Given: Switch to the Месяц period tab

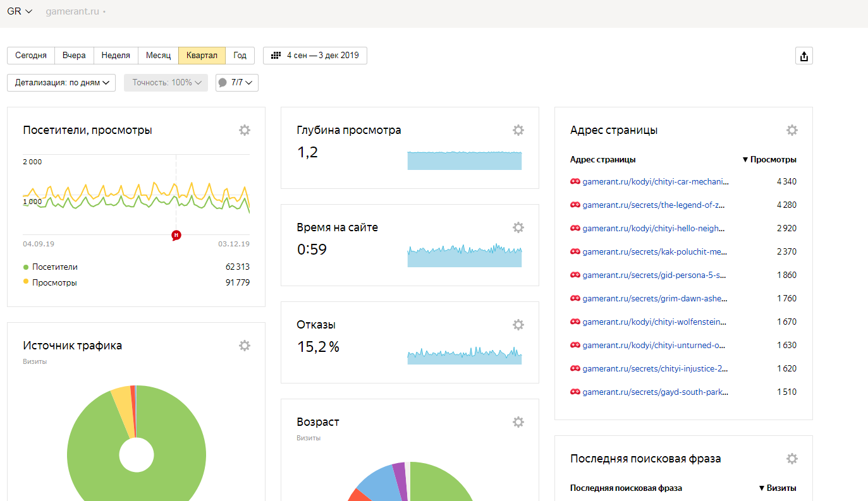Looking at the screenshot, I should 158,56.
